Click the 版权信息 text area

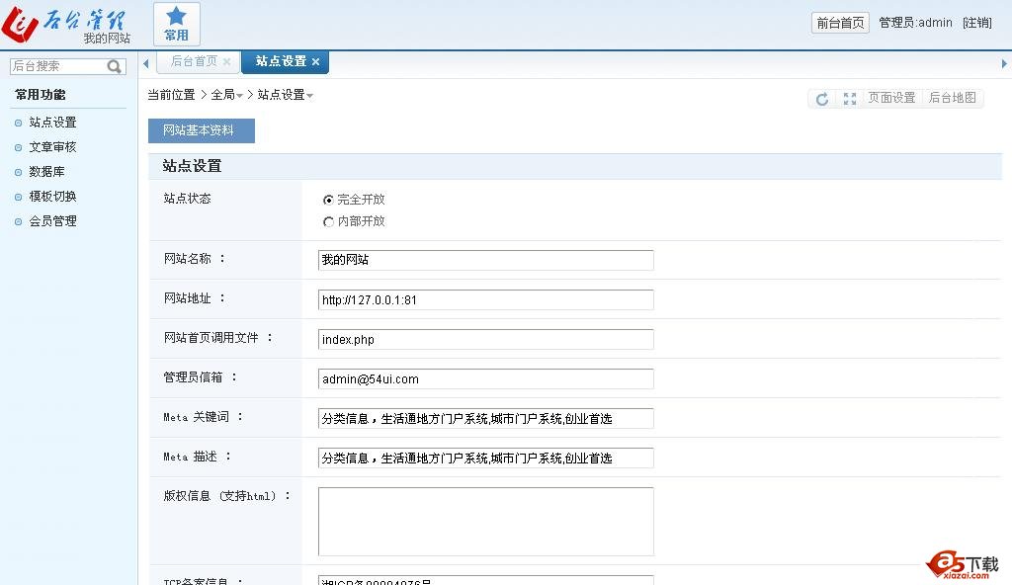click(x=485, y=521)
